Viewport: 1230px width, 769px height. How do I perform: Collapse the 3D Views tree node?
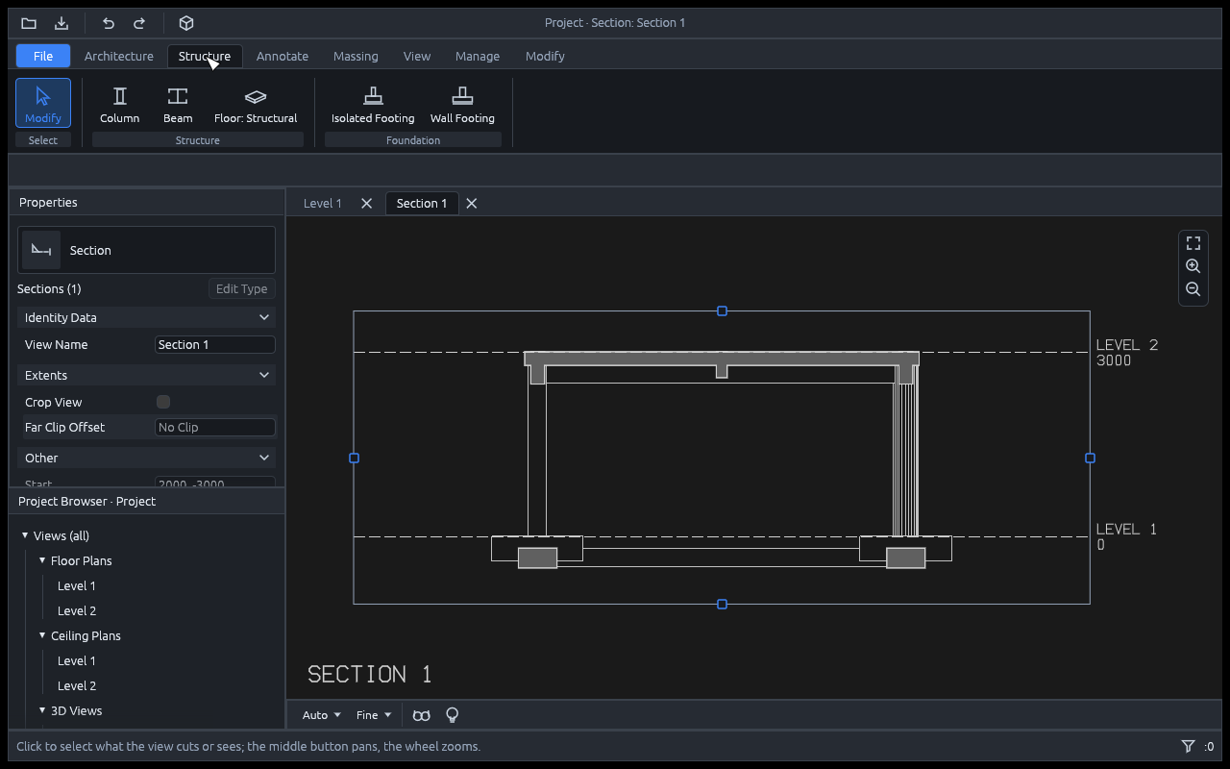click(x=42, y=710)
